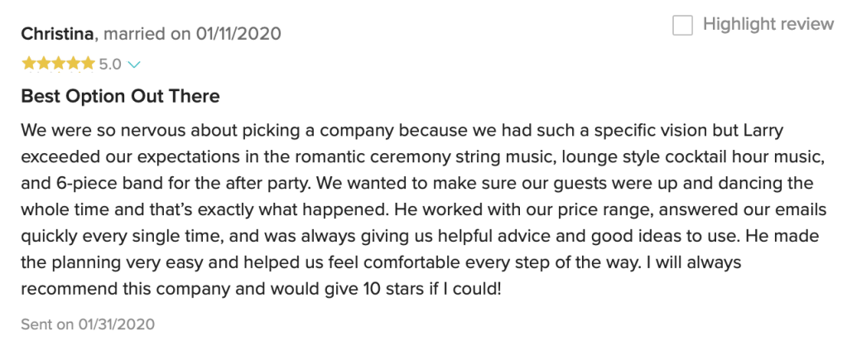Open reviewer Christina's name
Viewport: 847px width, 346px height.
[58, 34]
